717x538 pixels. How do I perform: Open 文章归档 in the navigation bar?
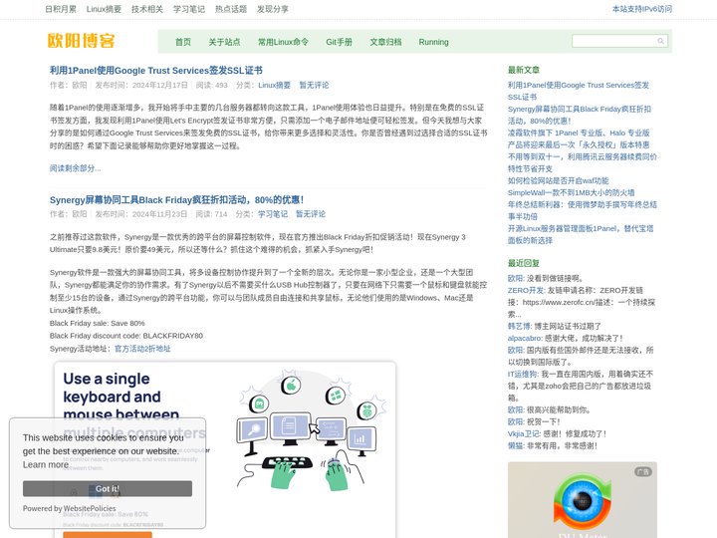[385, 42]
